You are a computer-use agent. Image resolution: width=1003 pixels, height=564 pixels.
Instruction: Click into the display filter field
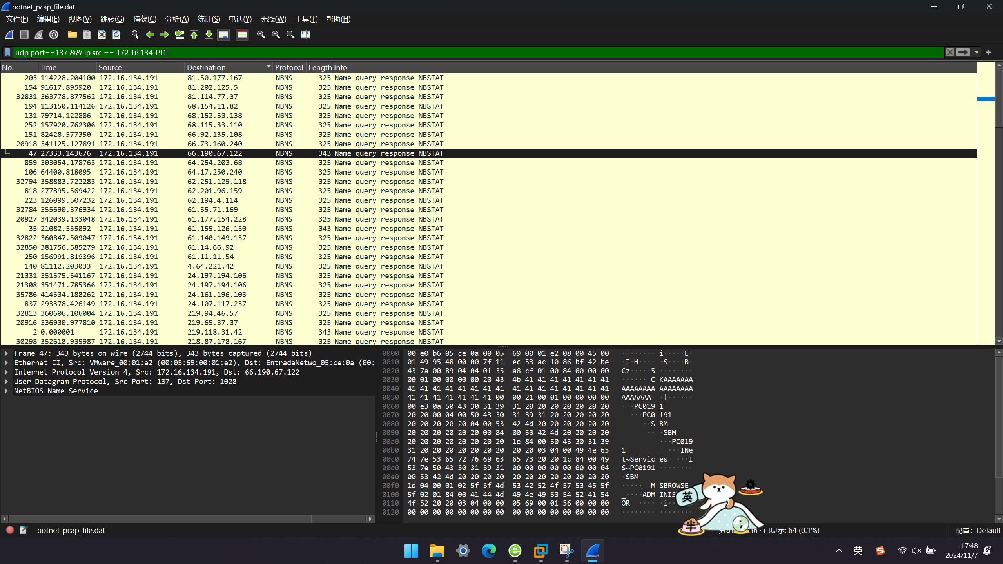(x=478, y=52)
